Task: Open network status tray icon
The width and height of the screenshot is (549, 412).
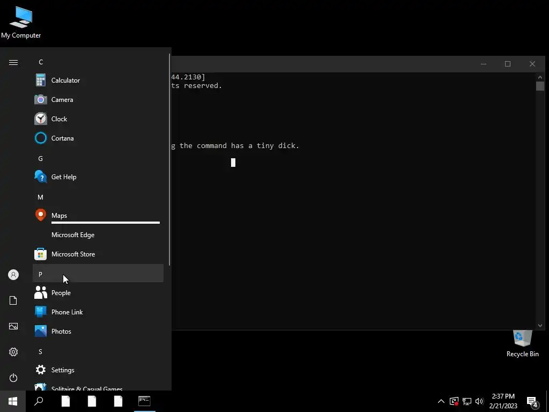Action: tap(467, 401)
